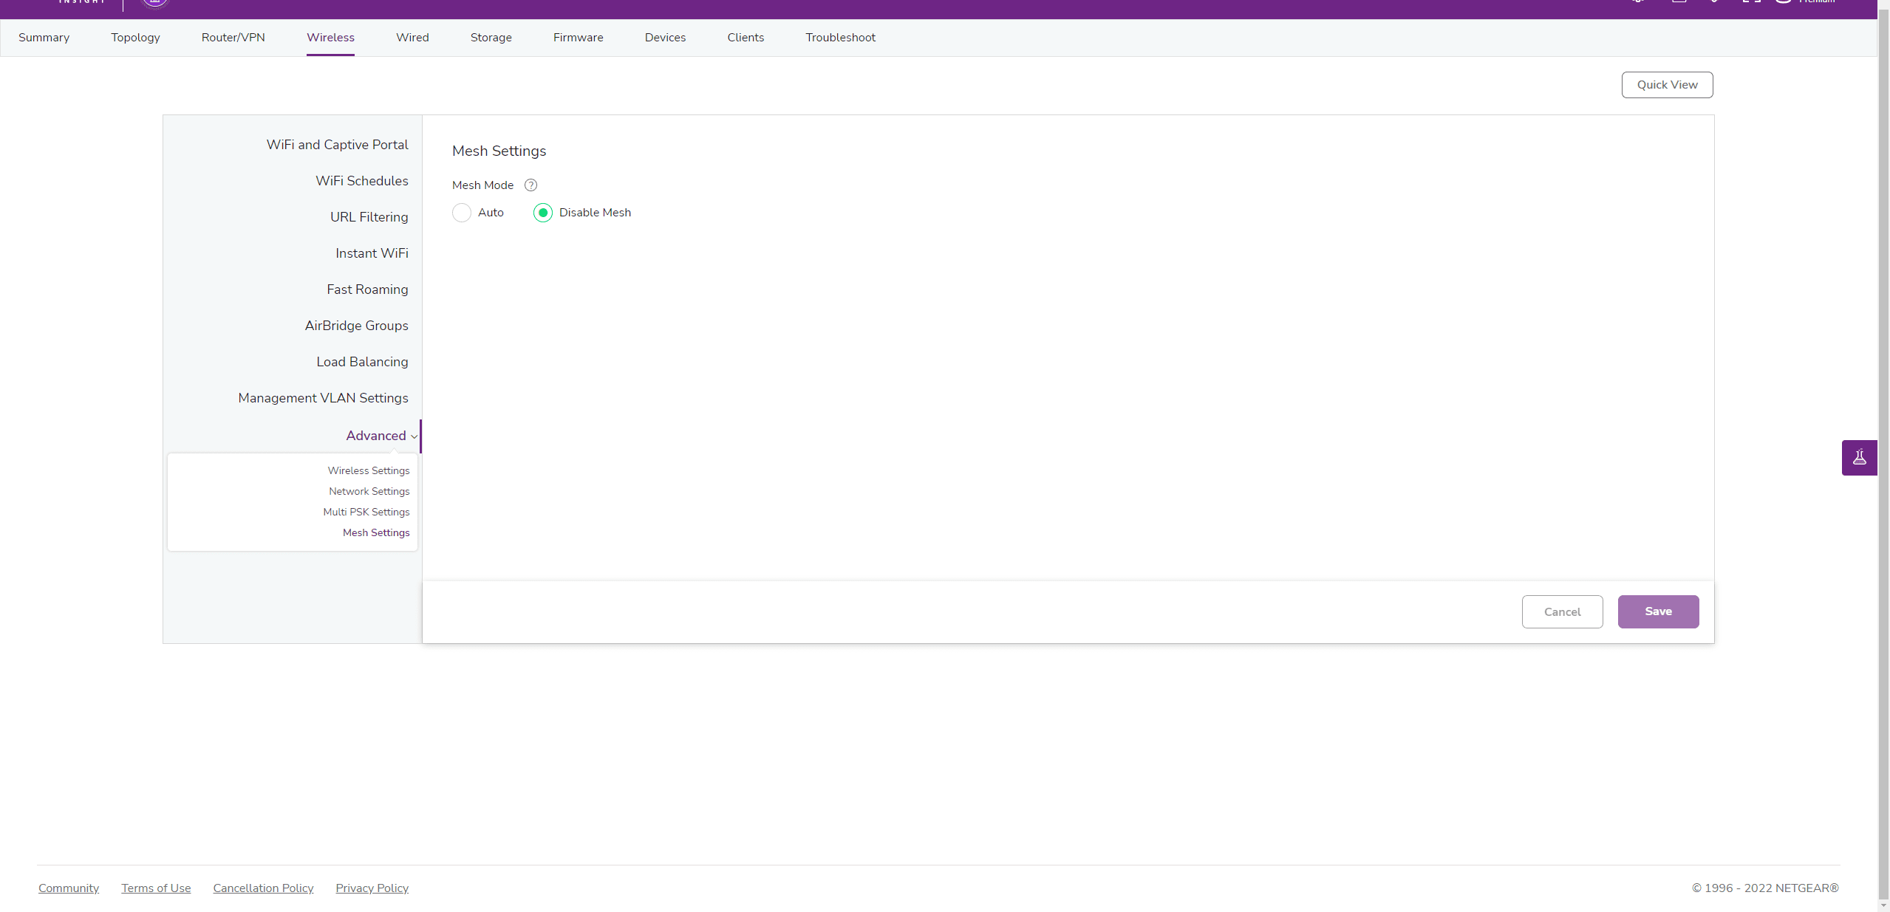
Task: Open the Troubleshoot tab
Action: [x=840, y=38]
